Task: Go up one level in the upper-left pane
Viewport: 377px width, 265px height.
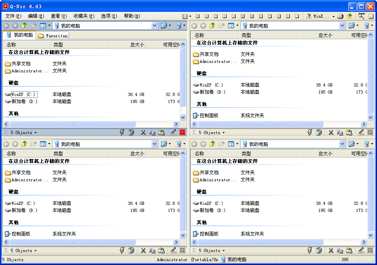Action: (24, 26)
